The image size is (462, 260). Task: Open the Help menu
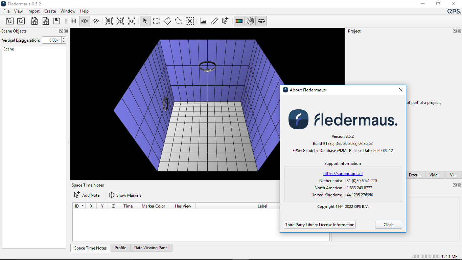(84, 11)
